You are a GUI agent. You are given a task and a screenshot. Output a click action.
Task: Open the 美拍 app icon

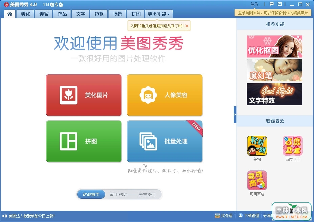coord(257,146)
